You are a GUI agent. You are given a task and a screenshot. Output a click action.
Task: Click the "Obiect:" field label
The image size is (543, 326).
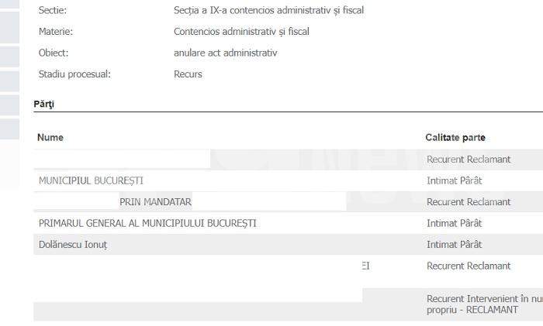coord(54,53)
